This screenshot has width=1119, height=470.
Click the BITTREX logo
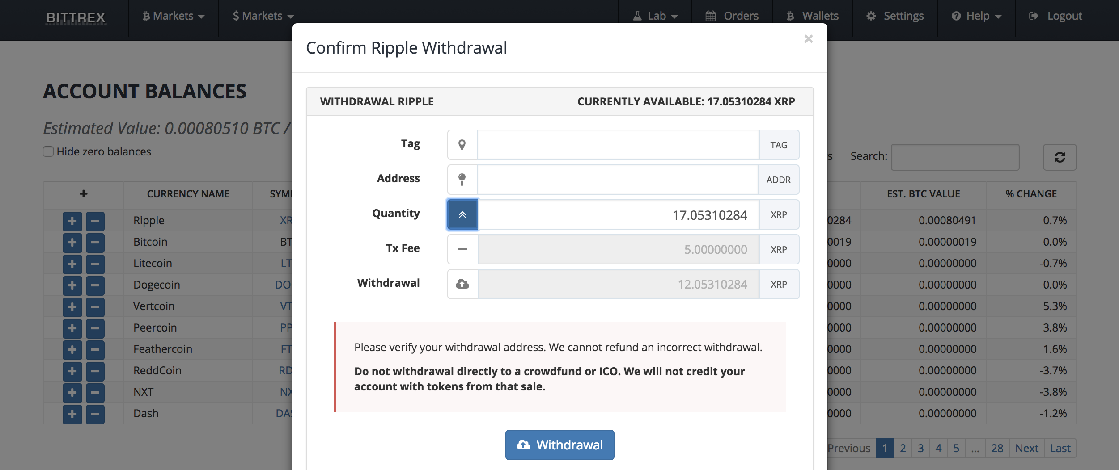coord(76,18)
